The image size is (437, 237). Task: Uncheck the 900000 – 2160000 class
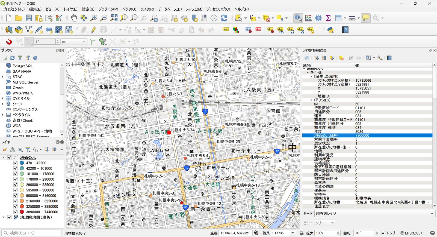coord(16,196)
